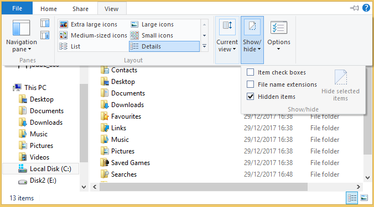Collapse the Show/hide dropdown
Image resolution: width=374 pixels, height=207 pixels.
point(252,40)
